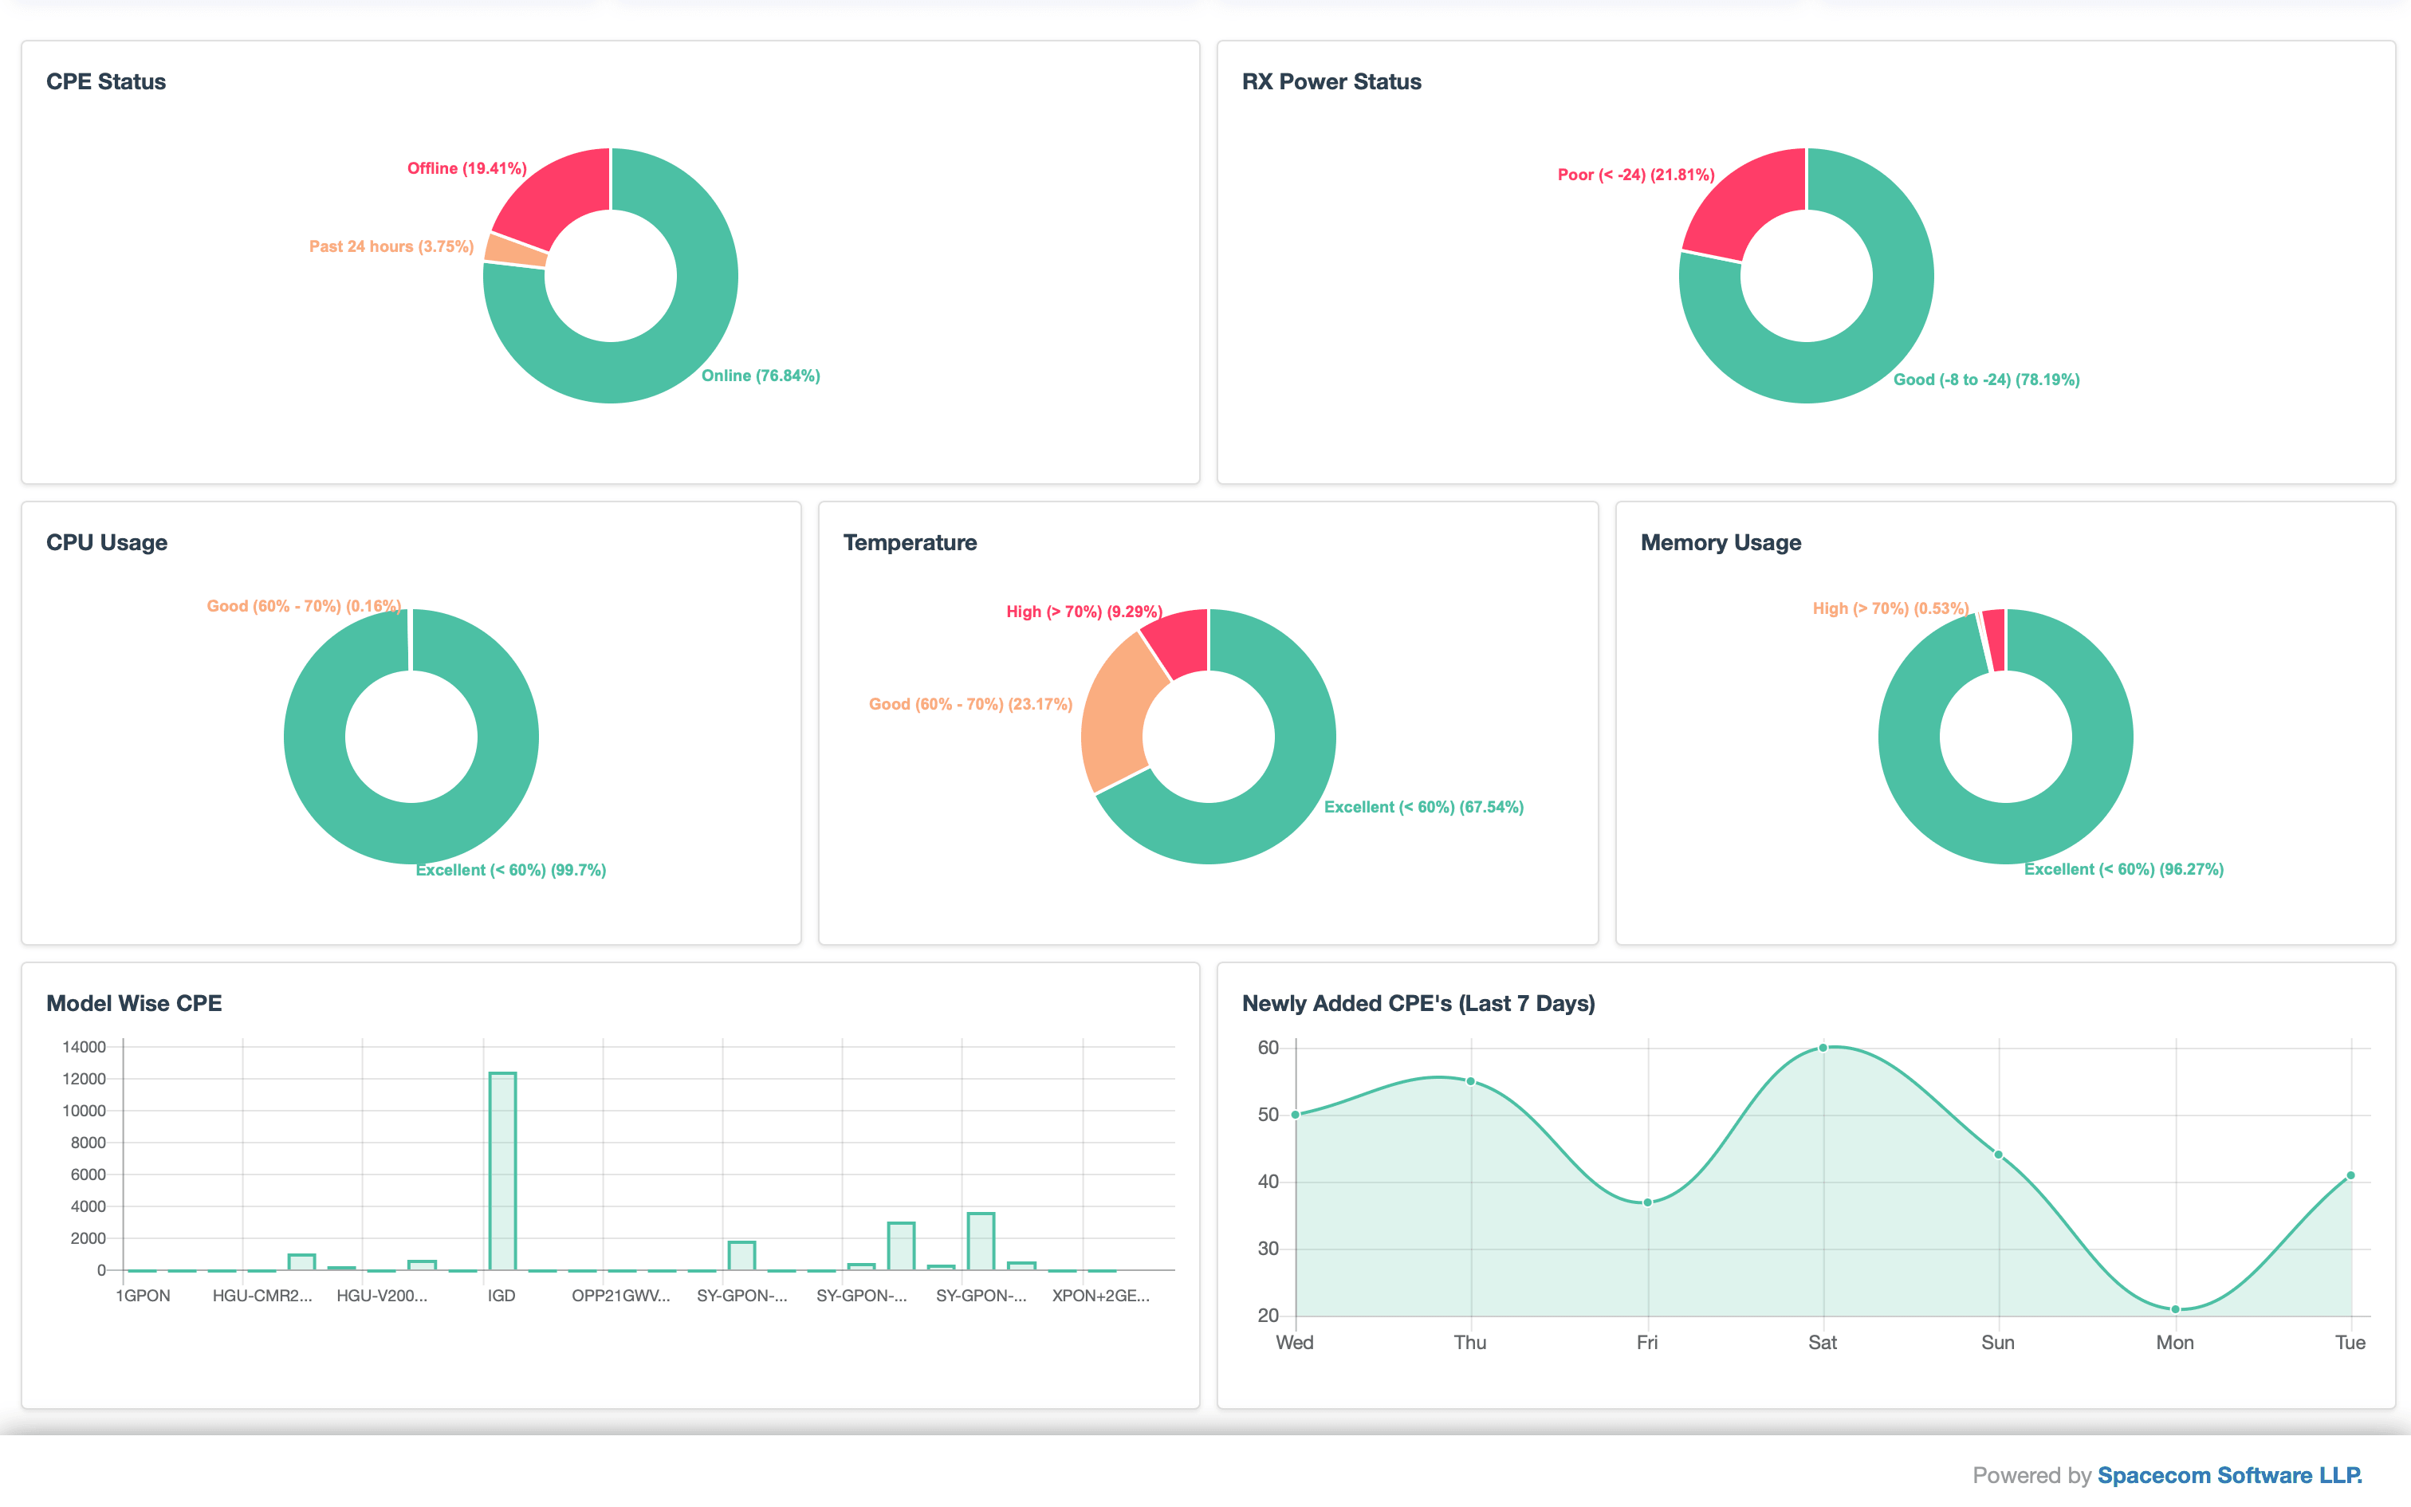Click the 'IGD' axis label
Image resolution: width=2411 pixels, height=1507 pixels.
(502, 1296)
